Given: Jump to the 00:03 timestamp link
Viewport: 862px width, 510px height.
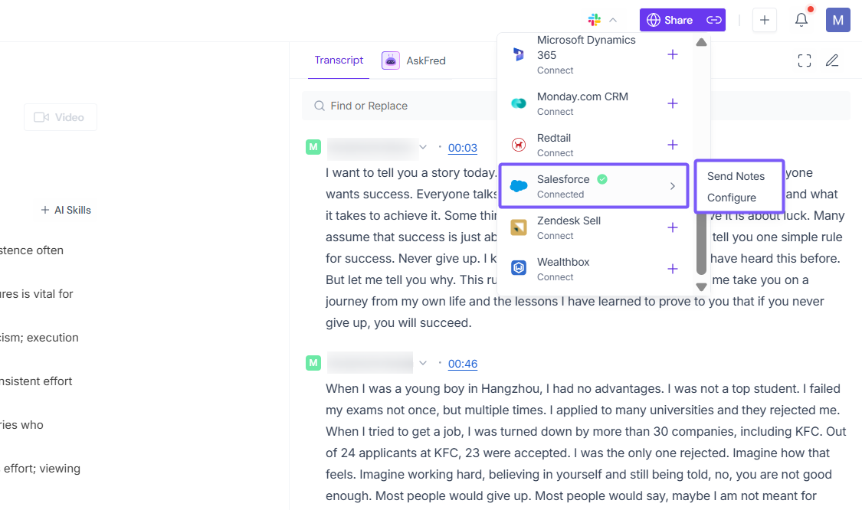Looking at the screenshot, I should pyautogui.click(x=463, y=148).
